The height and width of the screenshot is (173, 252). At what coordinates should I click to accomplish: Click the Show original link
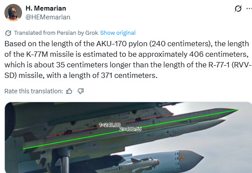(118, 33)
